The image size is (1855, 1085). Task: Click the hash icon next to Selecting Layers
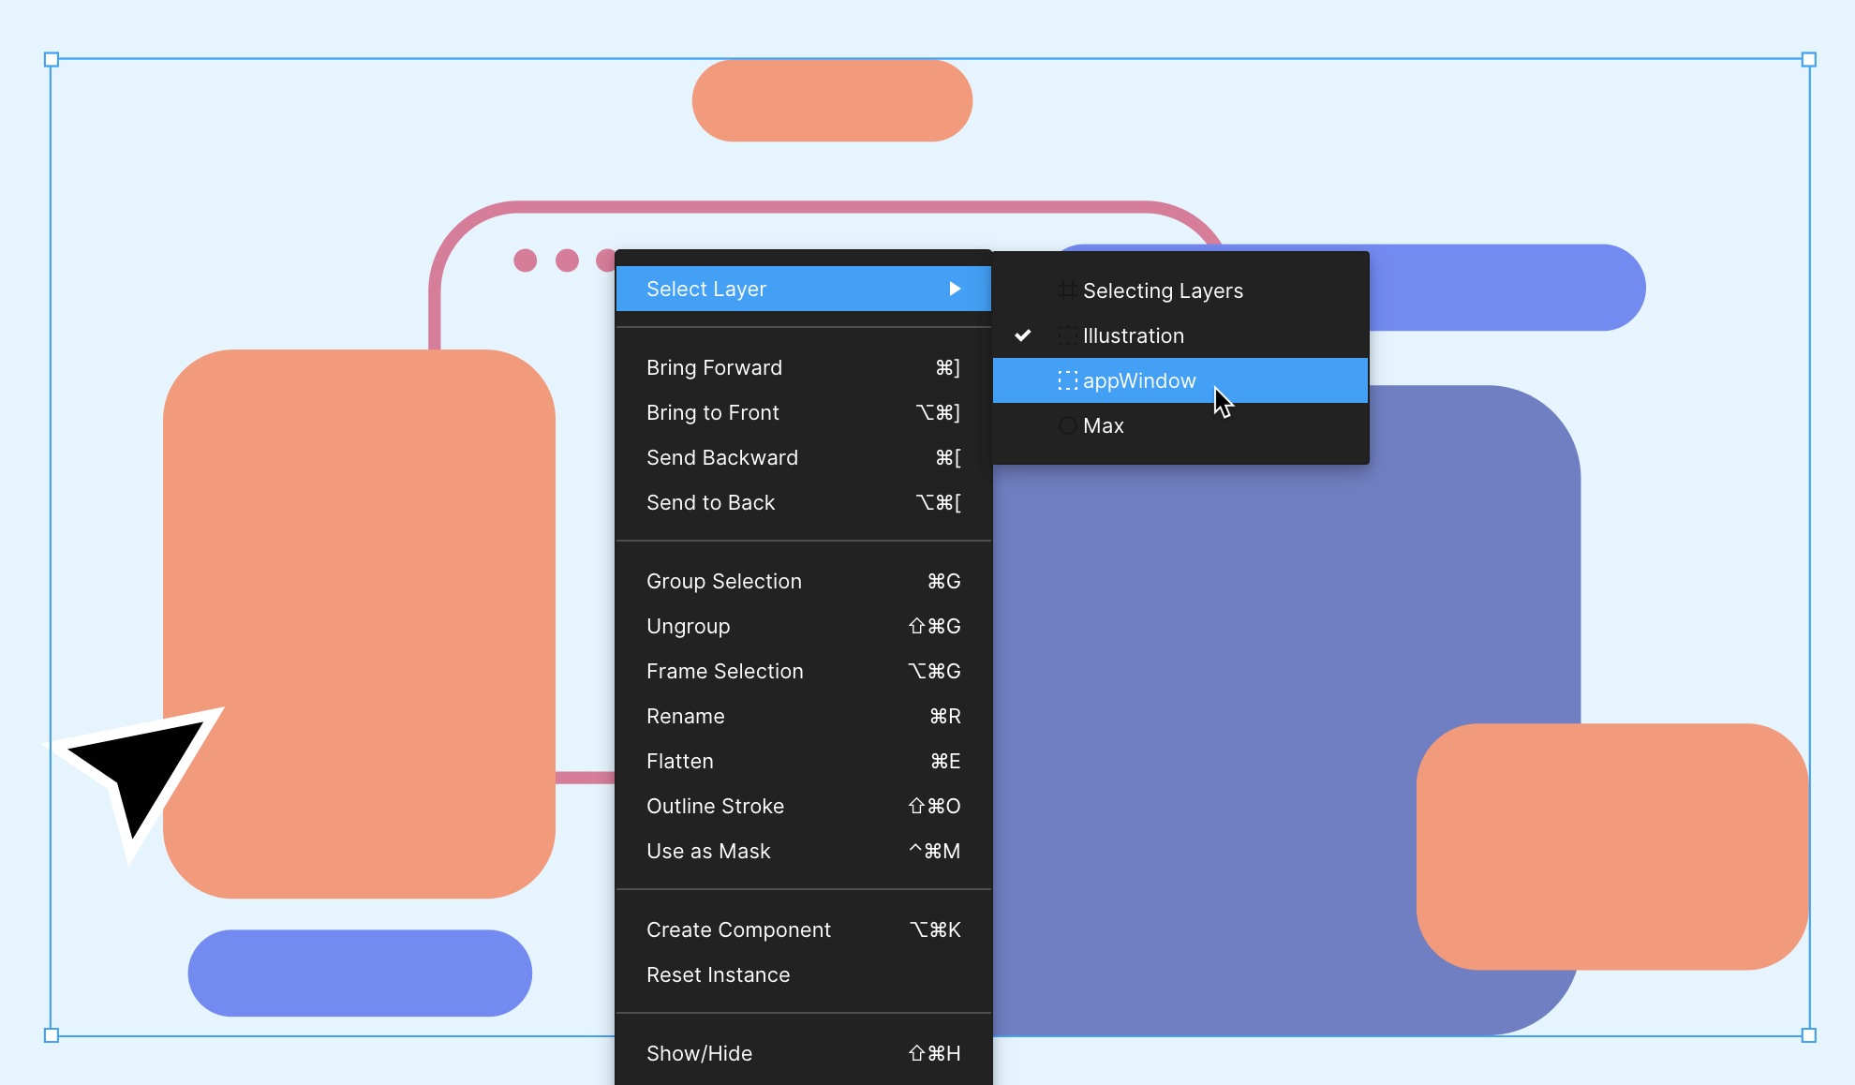pos(1067,290)
